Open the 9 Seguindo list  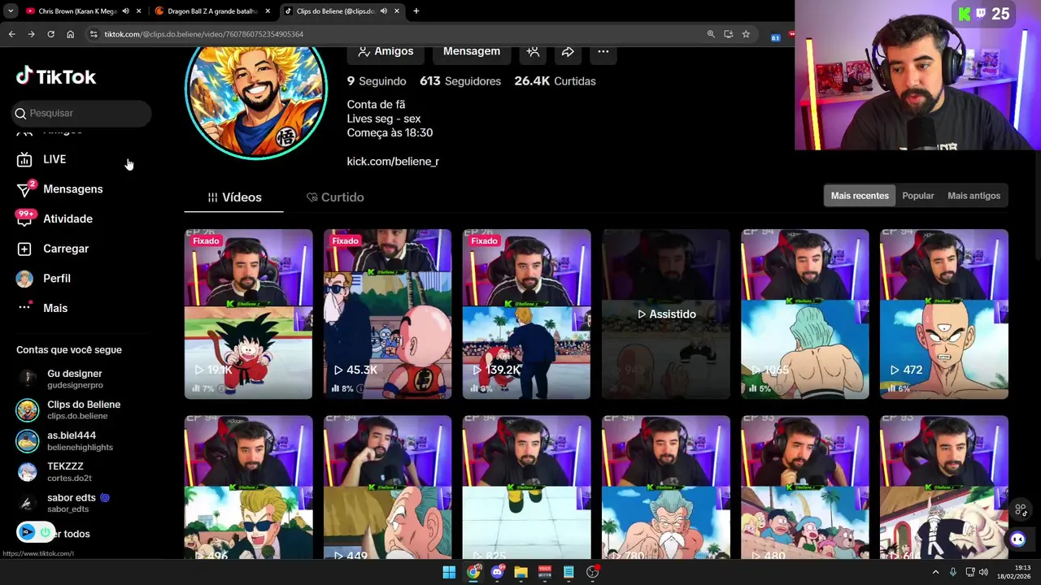377,81
